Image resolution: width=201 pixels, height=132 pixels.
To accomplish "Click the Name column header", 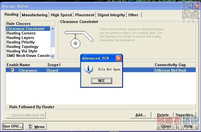I will pyautogui.click(x=32, y=65).
